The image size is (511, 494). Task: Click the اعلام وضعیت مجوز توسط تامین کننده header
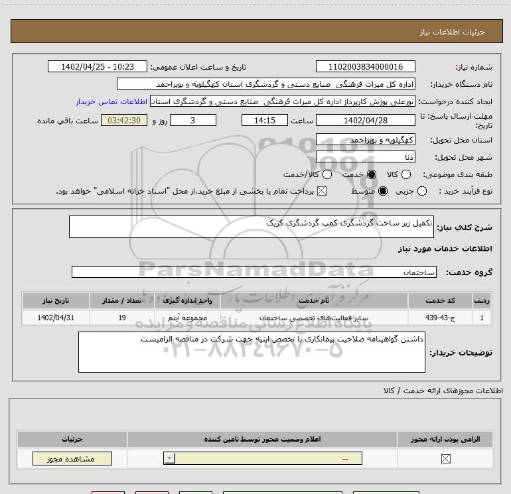pyautogui.click(x=262, y=439)
